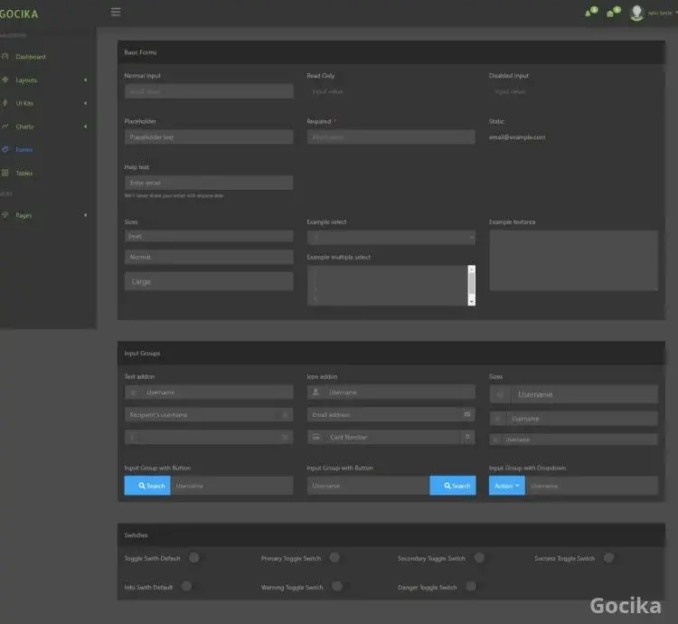This screenshot has width=678, height=624.
Task: Click the envelope icon in Email address field
Action: [467, 414]
